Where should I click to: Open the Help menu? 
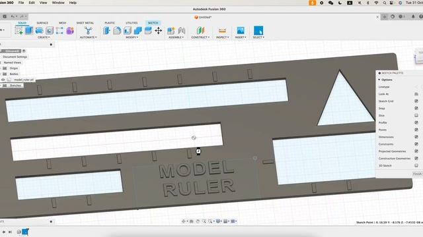(x=73, y=3)
